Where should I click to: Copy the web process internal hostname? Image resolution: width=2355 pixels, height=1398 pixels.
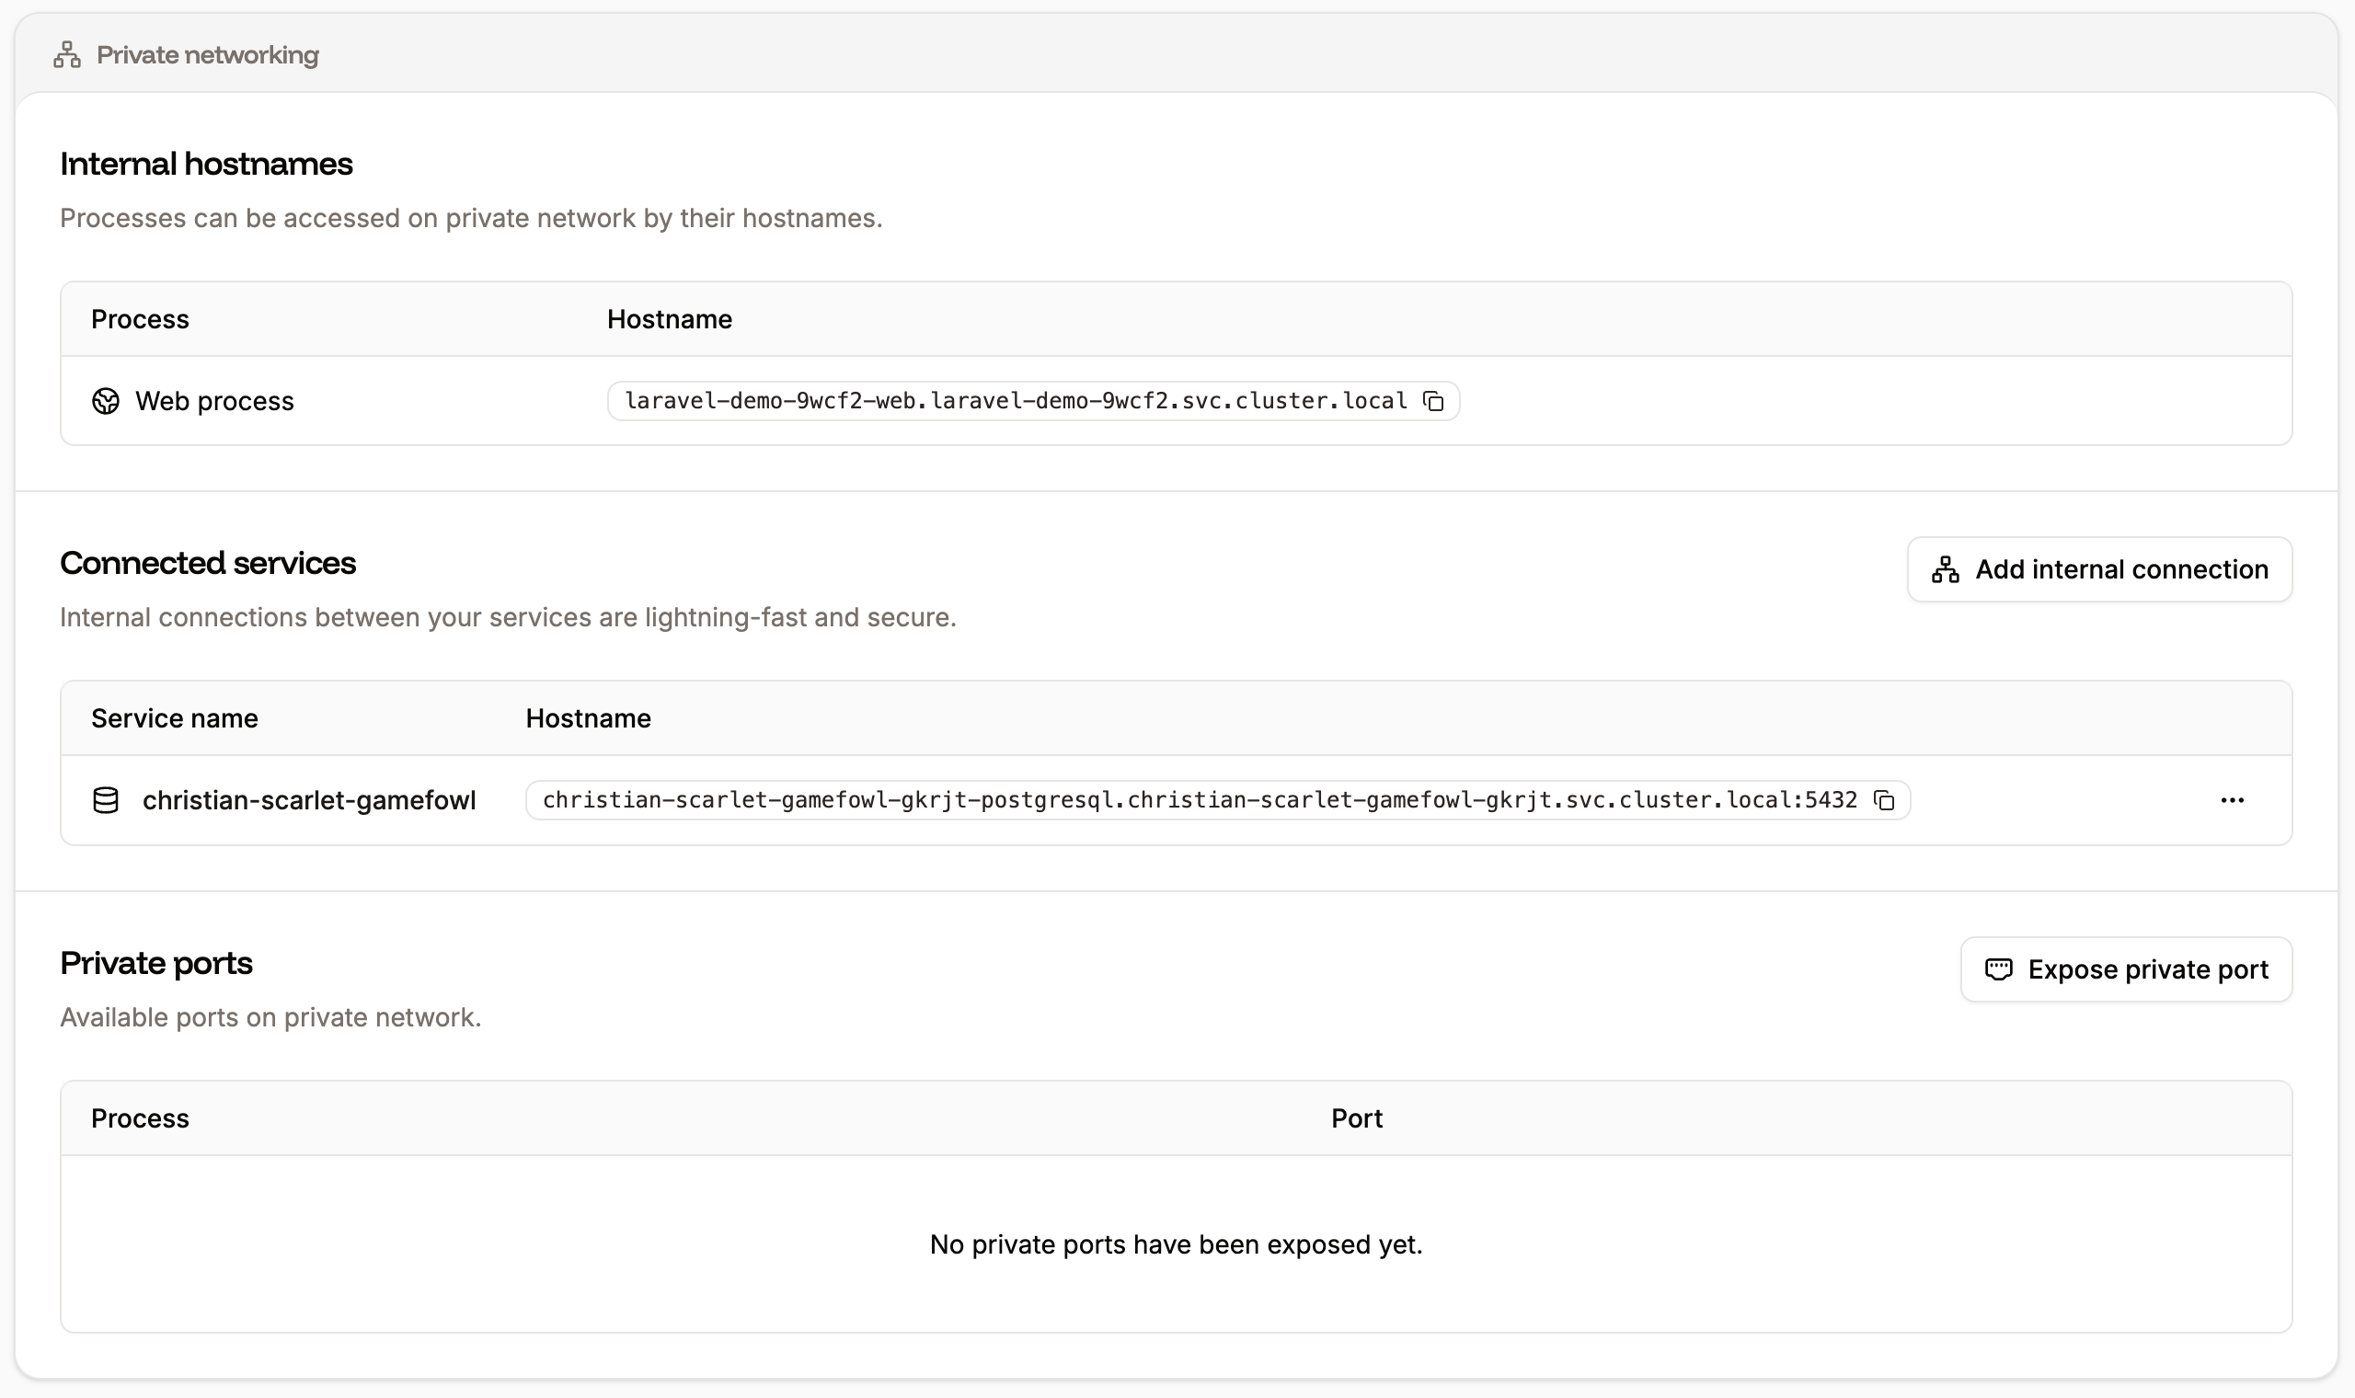(x=1434, y=400)
